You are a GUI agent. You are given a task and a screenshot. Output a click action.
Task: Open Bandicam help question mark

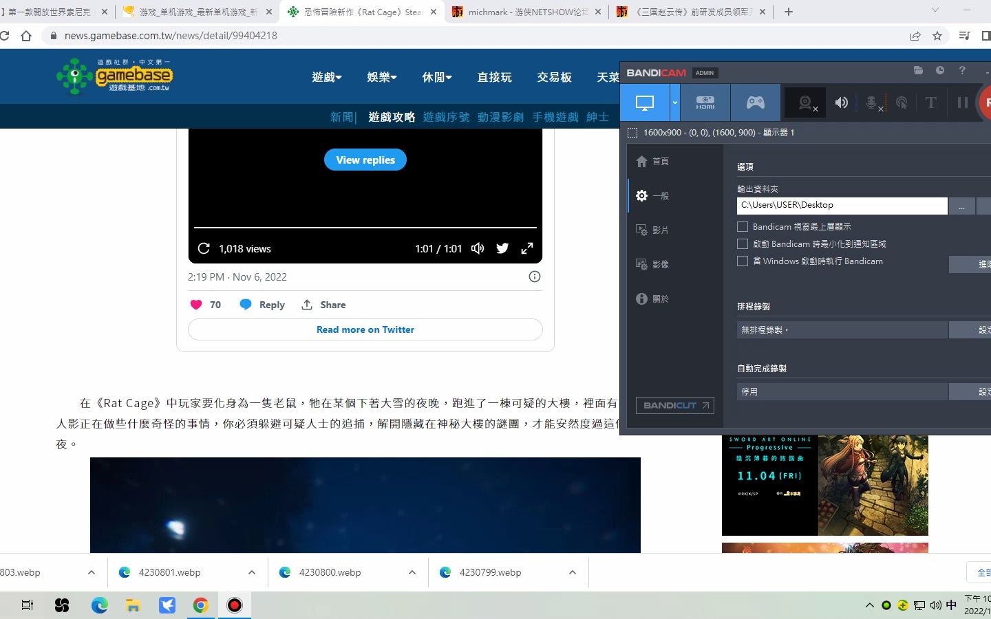[962, 70]
